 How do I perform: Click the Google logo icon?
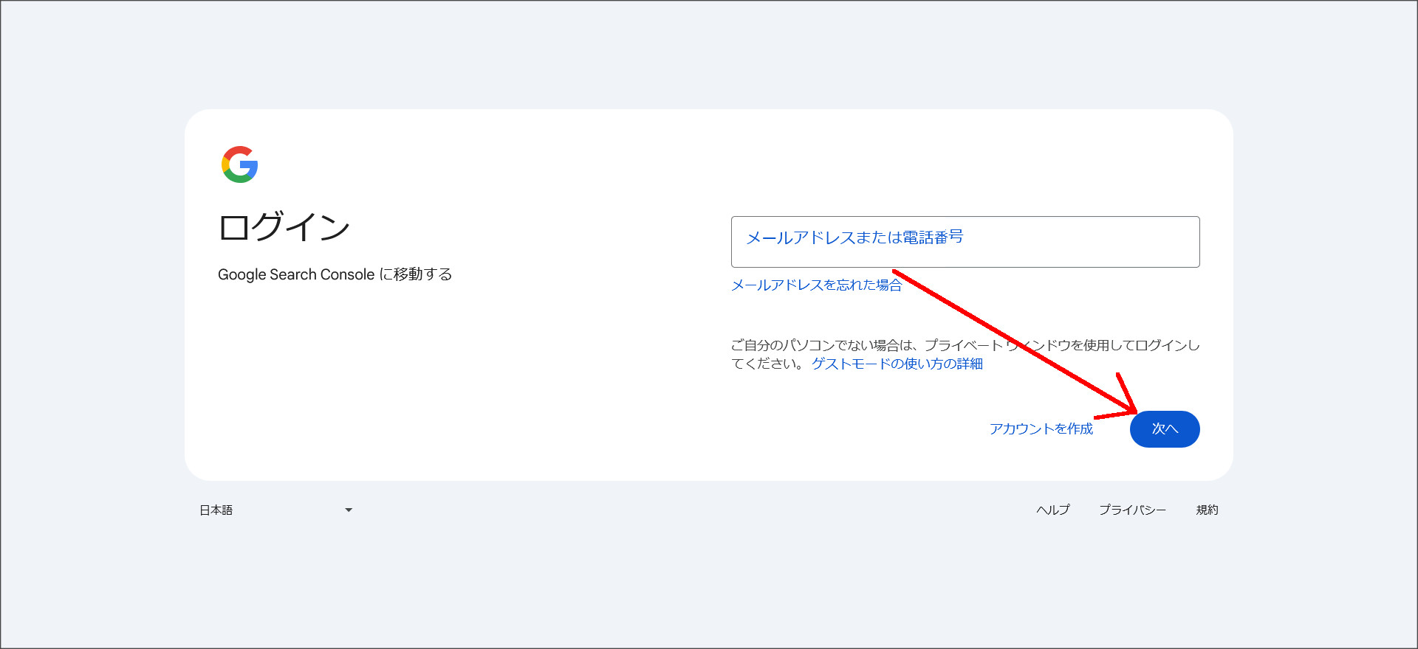(x=239, y=164)
